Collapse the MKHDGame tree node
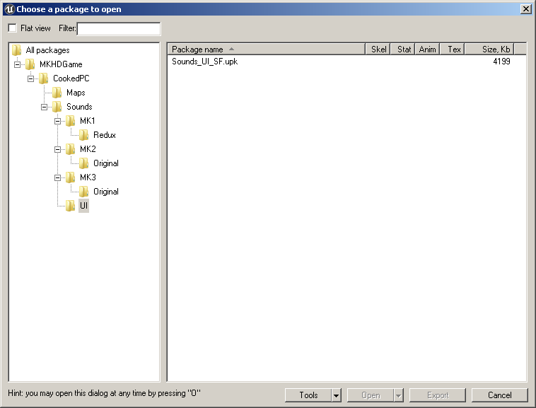This screenshot has height=408, width=536. (x=17, y=64)
